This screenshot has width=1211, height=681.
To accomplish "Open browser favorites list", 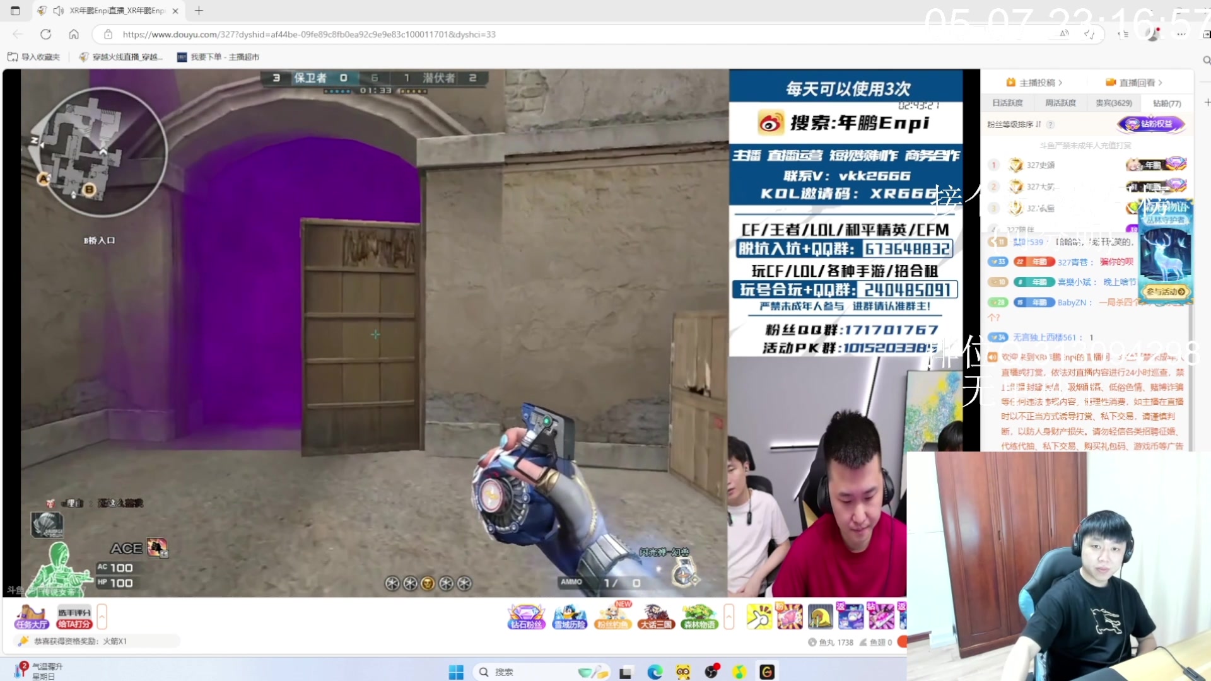I will [1123, 34].
